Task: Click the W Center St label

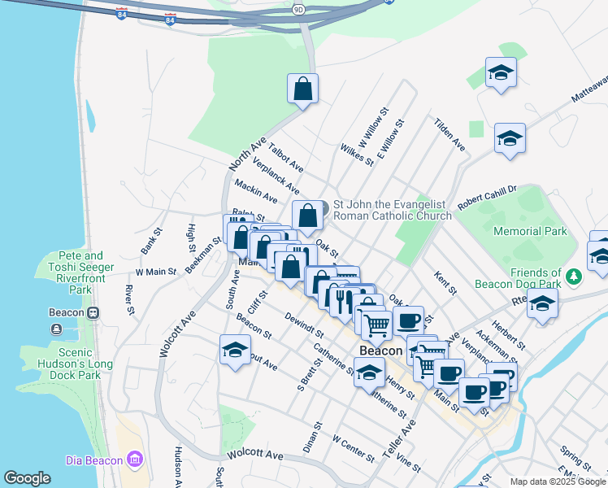Action: (354, 449)
